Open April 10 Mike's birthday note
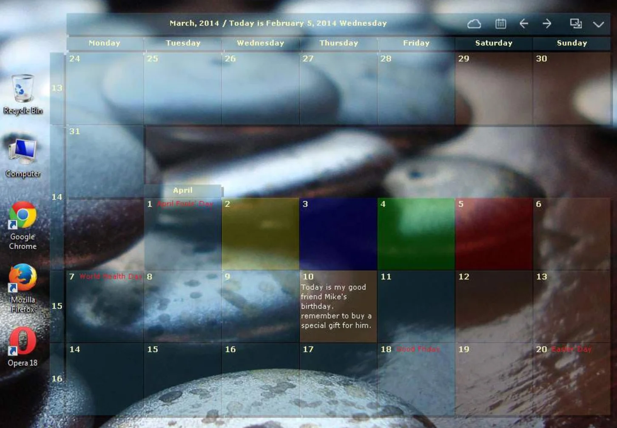 [x=338, y=306]
